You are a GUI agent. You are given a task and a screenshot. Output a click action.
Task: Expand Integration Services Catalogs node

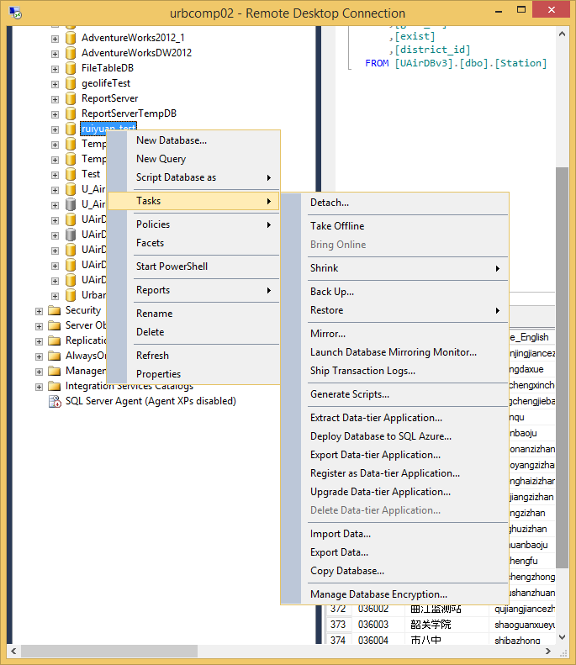(40, 386)
